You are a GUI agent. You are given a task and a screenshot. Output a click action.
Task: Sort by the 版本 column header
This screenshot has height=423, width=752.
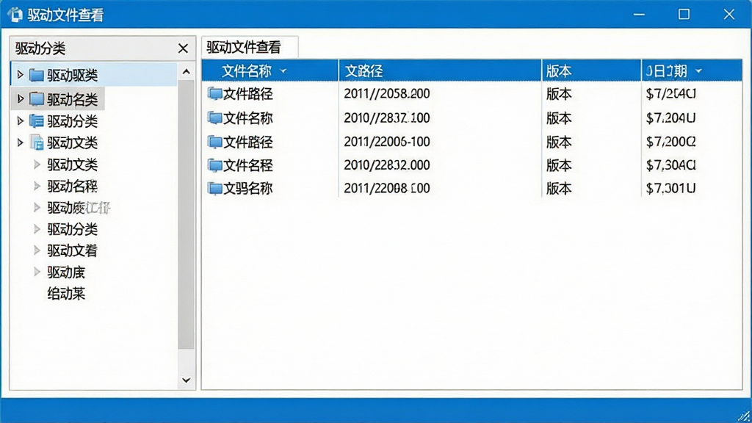(591, 71)
